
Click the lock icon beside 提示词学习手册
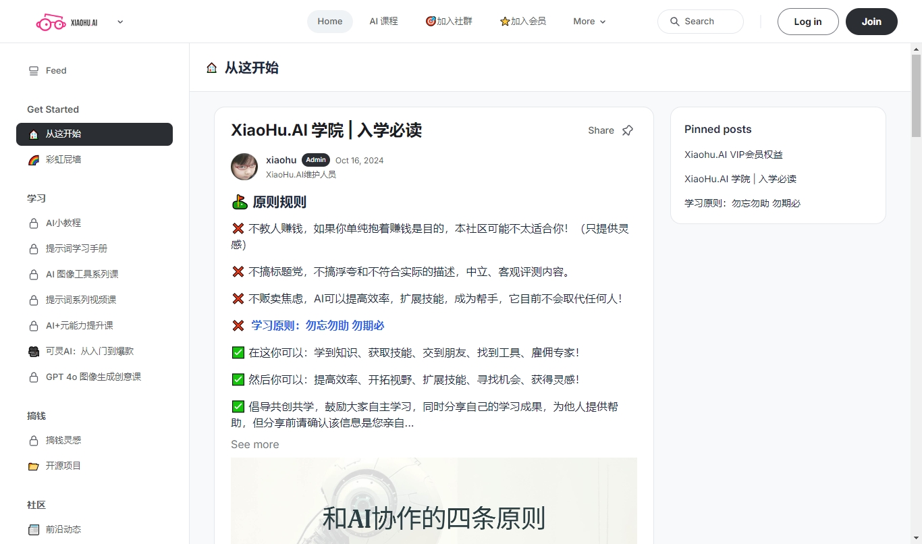34,249
